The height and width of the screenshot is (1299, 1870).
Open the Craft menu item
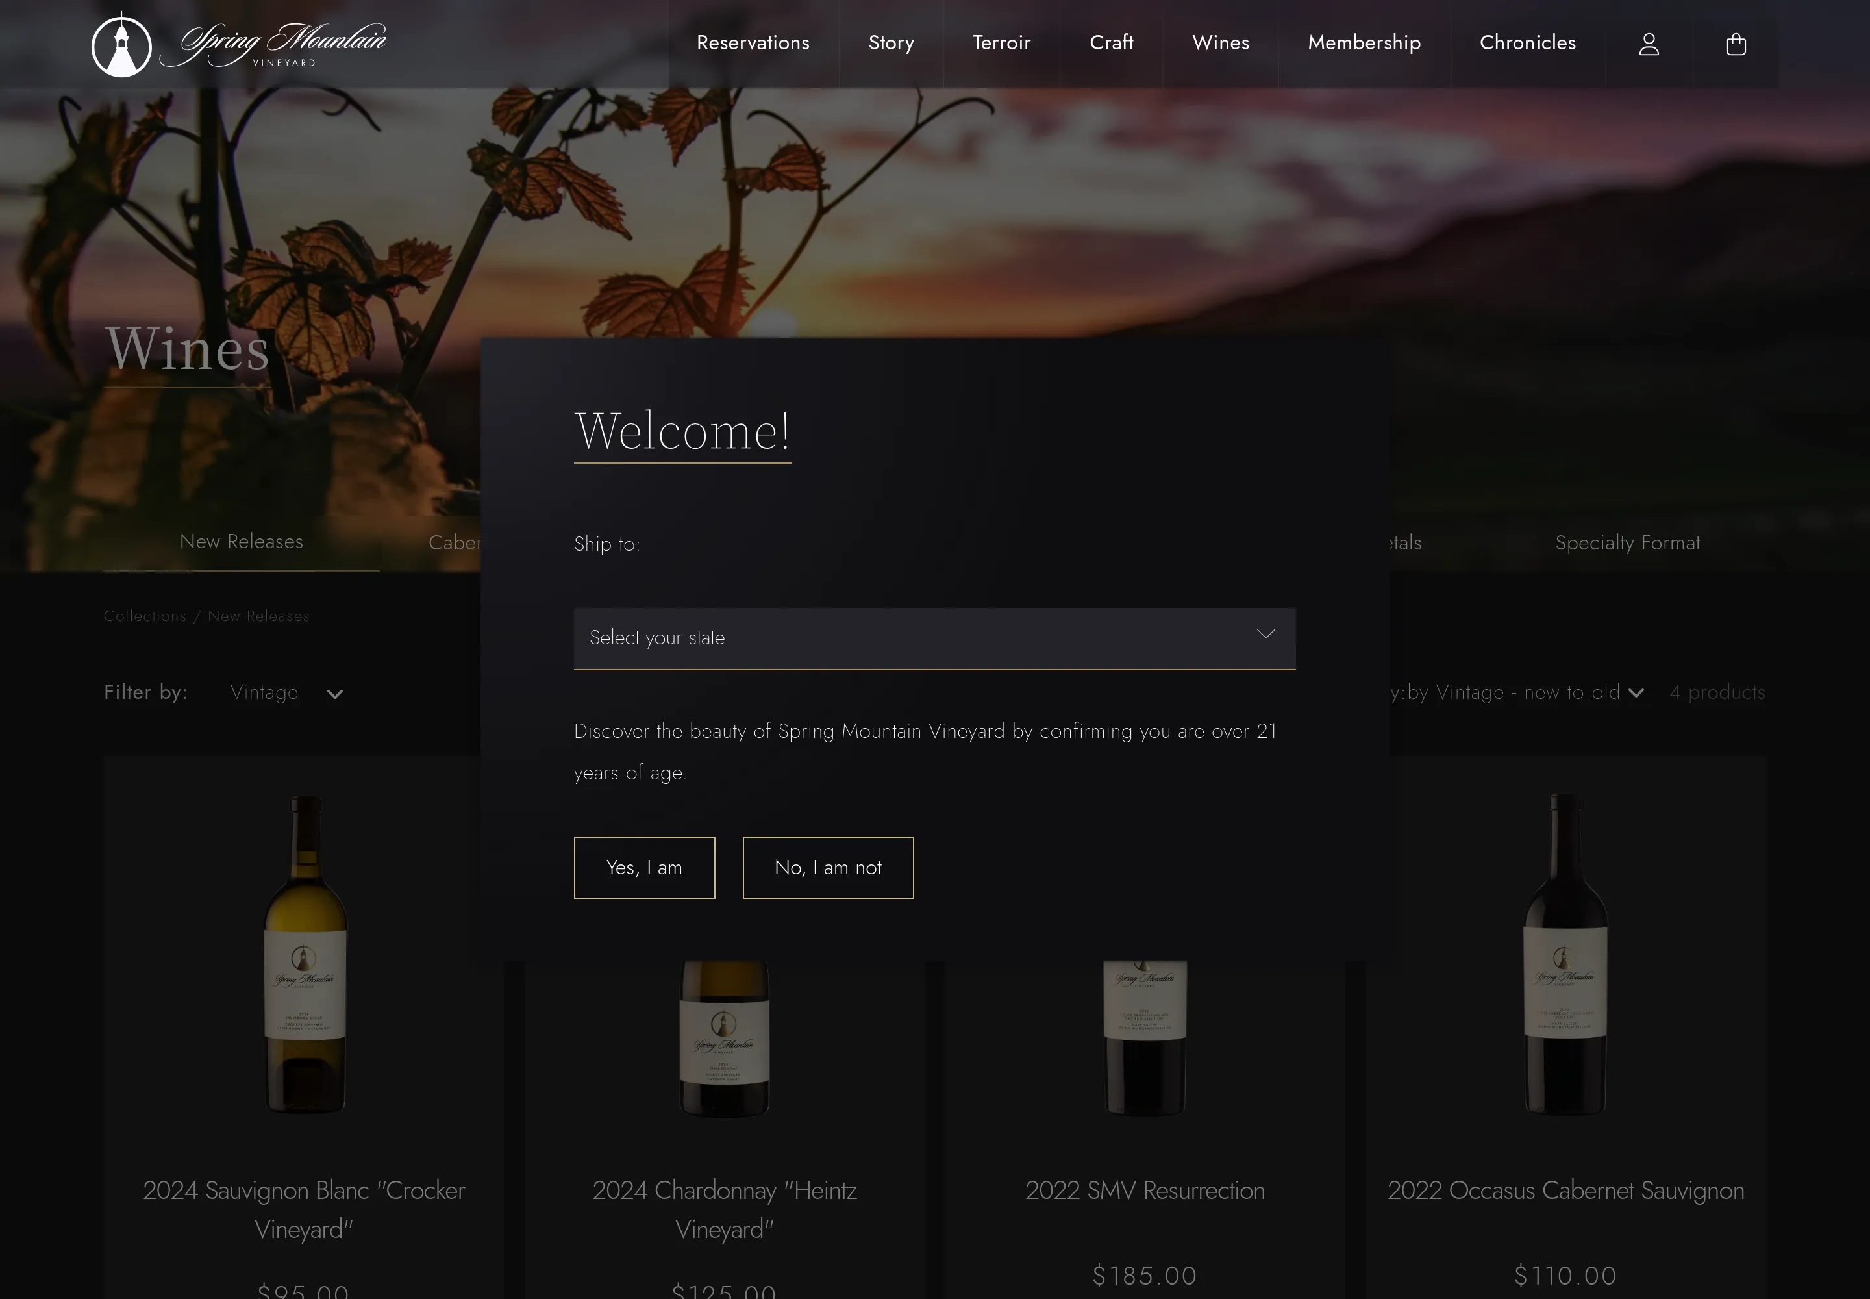click(x=1111, y=43)
